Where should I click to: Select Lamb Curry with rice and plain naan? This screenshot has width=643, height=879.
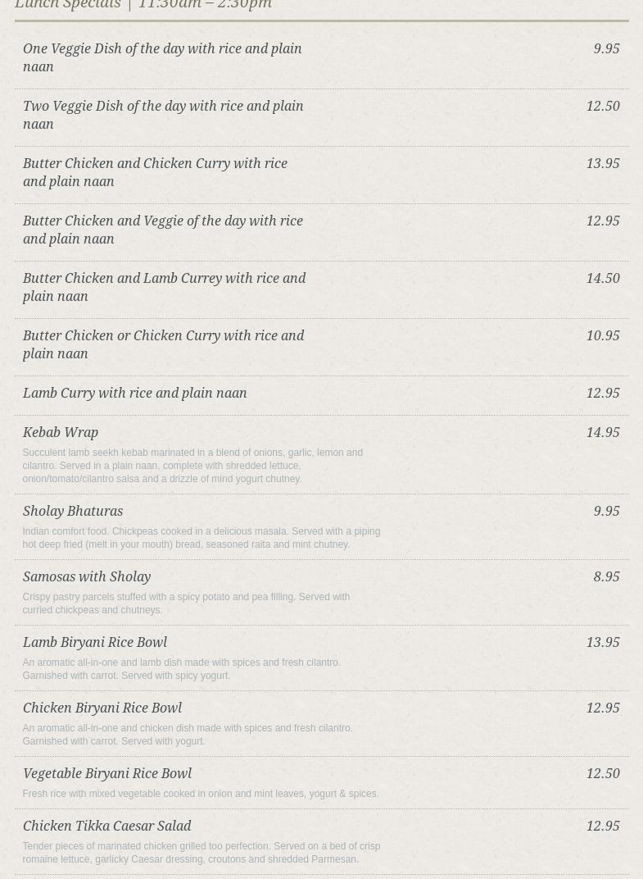(x=134, y=394)
